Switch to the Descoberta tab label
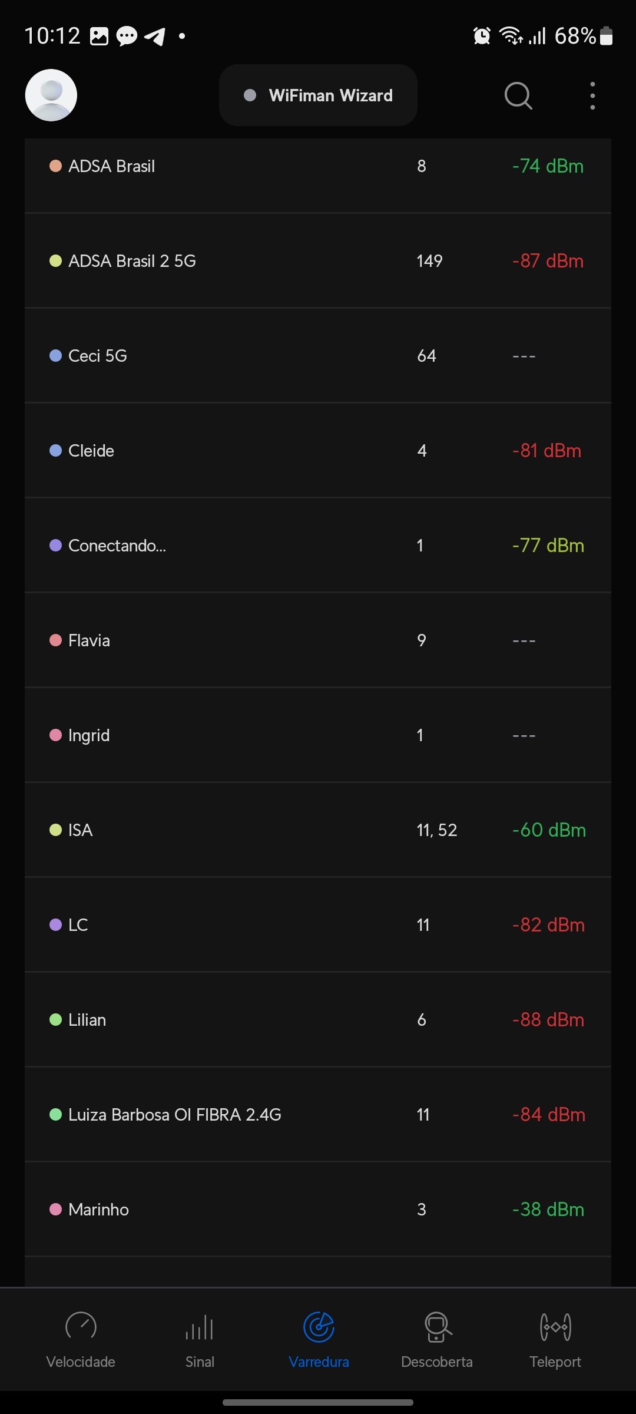Viewport: 636px width, 1414px height. tap(437, 1362)
